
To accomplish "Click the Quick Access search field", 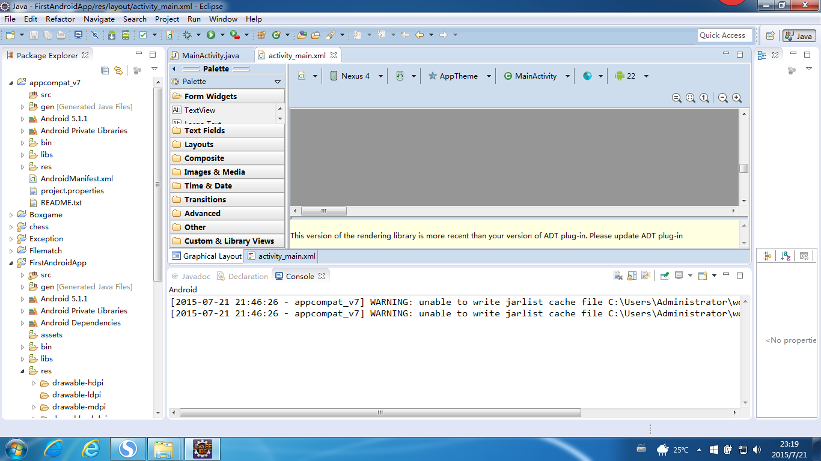I will tap(725, 35).
